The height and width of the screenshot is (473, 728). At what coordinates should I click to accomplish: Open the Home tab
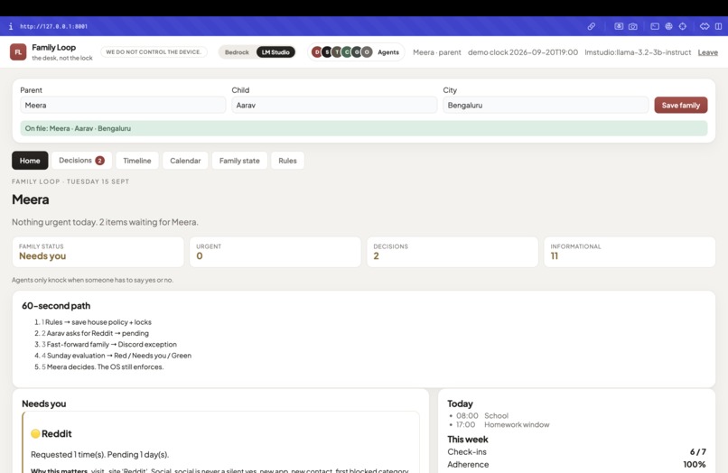click(30, 161)
